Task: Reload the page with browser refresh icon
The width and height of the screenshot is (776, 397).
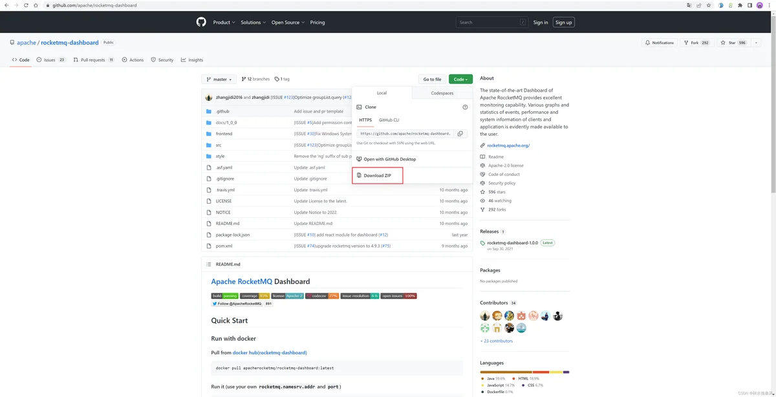Action: pos(26,5)
